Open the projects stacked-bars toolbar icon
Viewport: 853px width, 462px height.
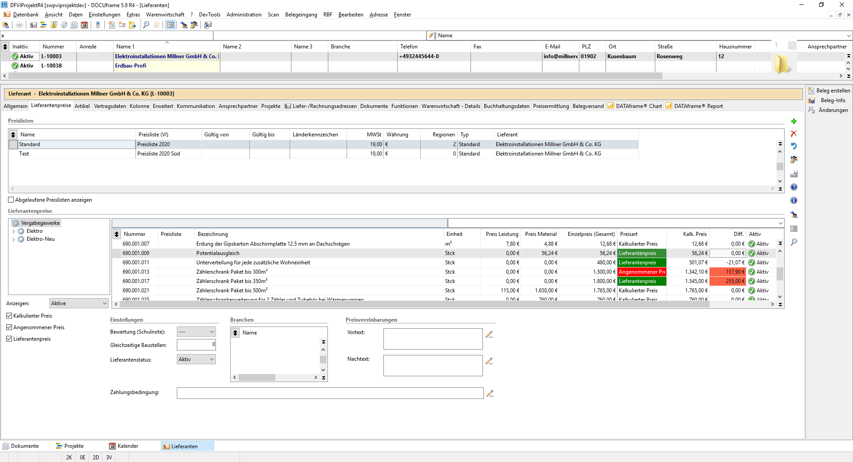click(44, 25)
